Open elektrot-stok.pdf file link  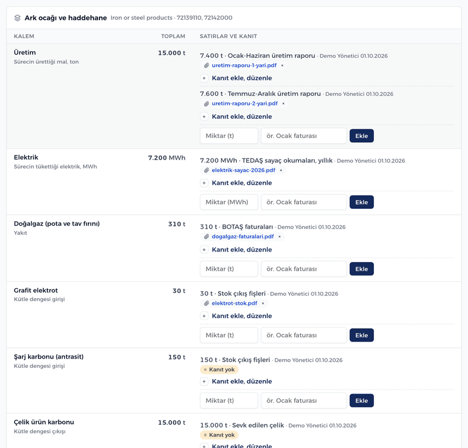pyautogui.click(x=235, y=303)
